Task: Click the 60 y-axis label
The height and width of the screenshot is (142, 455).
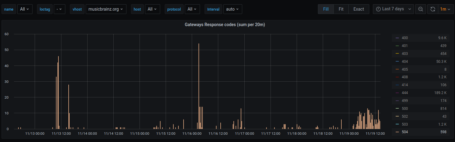Action: (x=7, y=34)
